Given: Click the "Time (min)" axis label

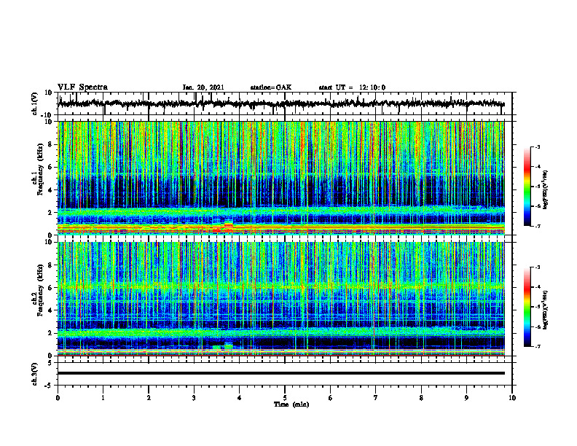Looking at the screenshot, I should [291, 404].
